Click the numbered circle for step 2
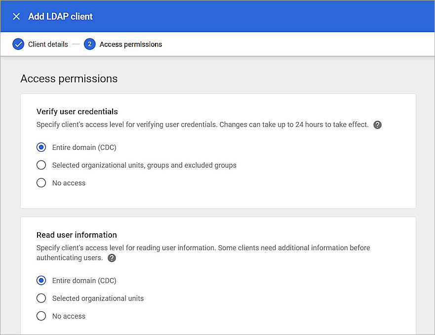Viewport: 435px width, 335px height. [x=90, y=44]
